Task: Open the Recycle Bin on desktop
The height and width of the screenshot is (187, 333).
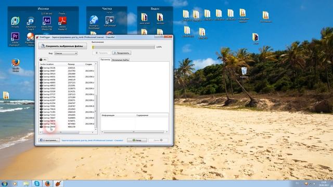Action: [244, 72]
